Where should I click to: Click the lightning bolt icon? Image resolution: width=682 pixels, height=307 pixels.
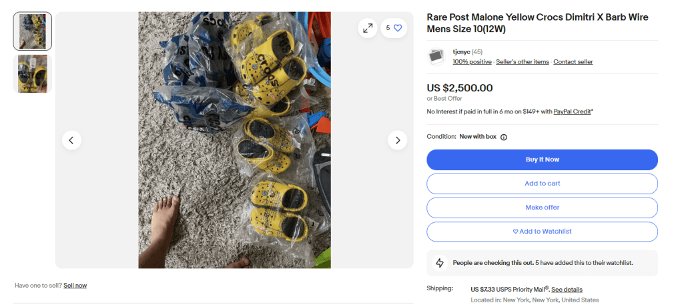pos(440,263)
